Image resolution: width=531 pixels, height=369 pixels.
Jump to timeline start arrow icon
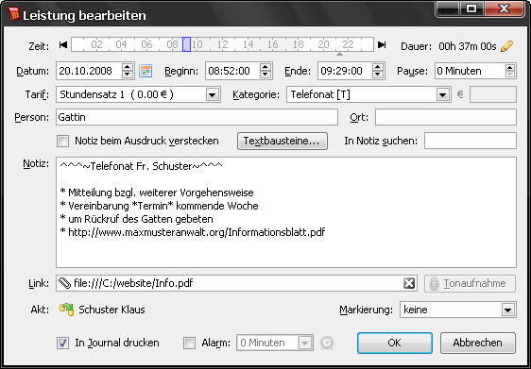[x=63, y=45]
